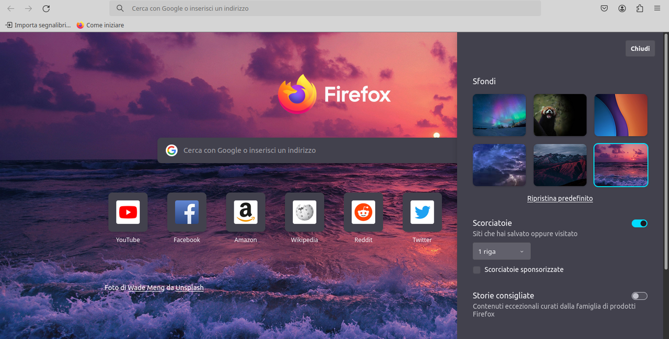Open the Pocket save icon

(604, 8)
